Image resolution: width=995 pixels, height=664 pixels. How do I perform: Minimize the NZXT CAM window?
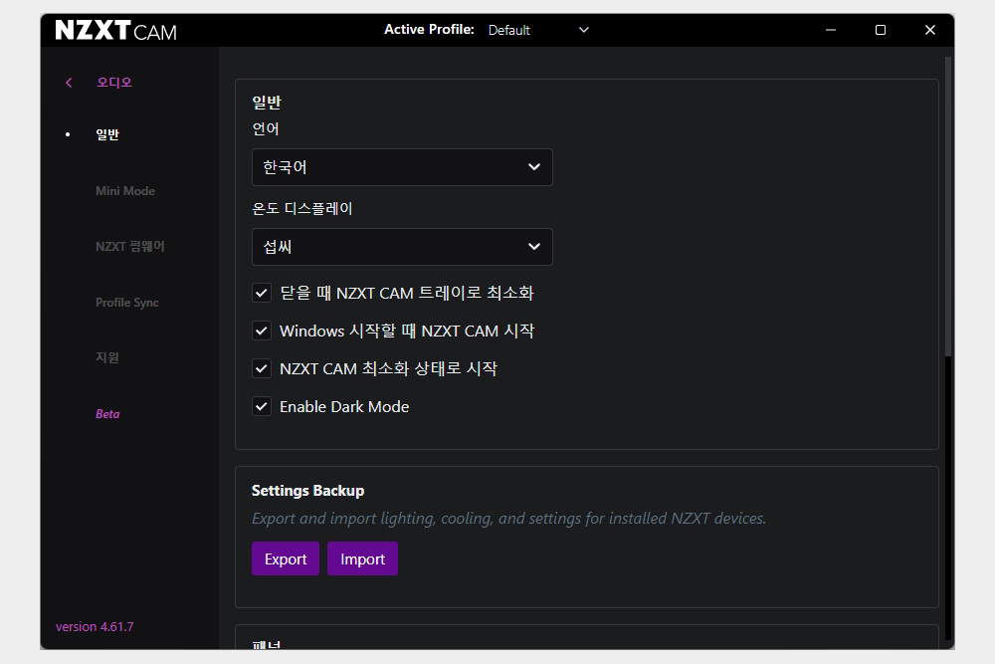coord(831,30)
